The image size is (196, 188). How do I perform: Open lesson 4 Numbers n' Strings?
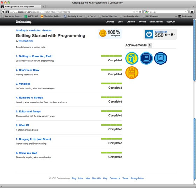[x=29, y=98]
